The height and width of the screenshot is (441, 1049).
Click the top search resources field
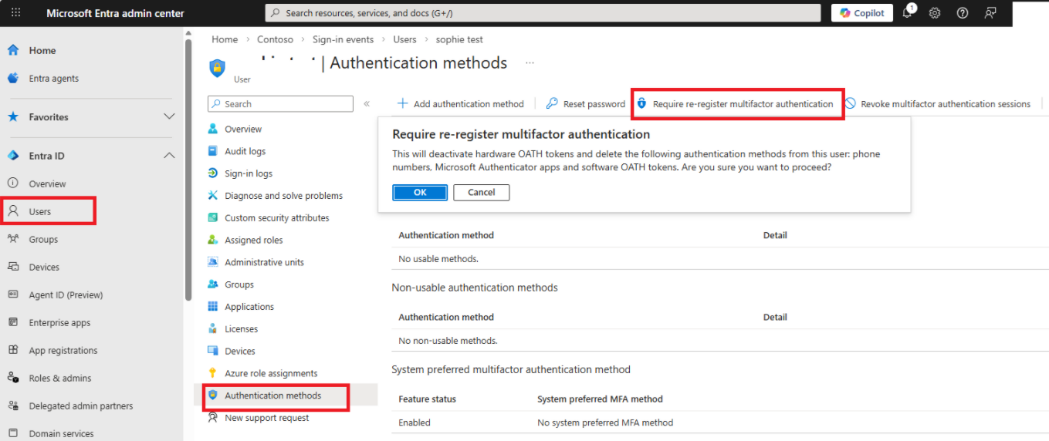coord(543,13)
